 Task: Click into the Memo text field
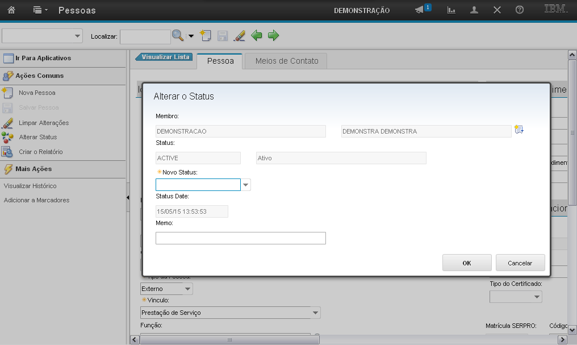coord(240,238)
